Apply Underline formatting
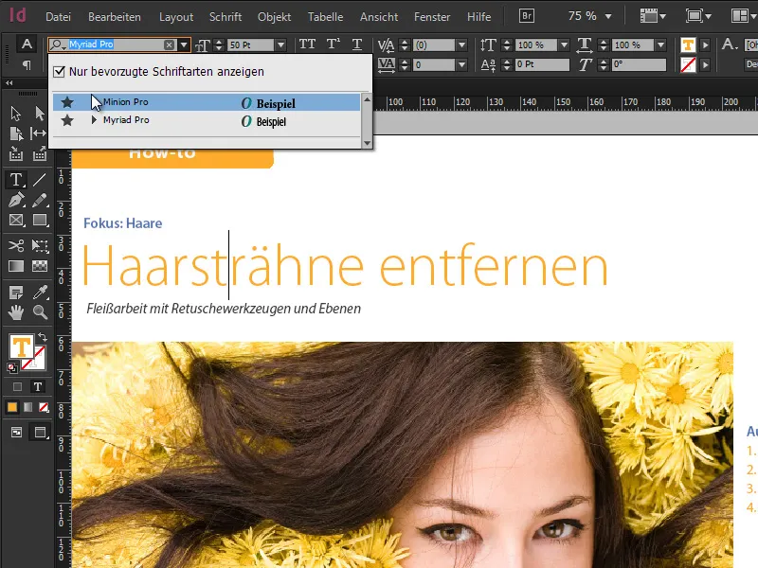The height and width of the screenshot is (568, 758). (x=357, y=44)
